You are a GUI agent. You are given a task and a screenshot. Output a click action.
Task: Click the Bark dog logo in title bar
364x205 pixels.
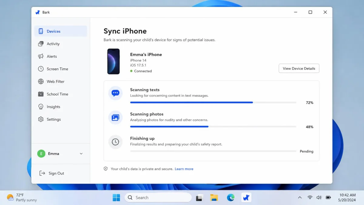click(x=38, y=12)
